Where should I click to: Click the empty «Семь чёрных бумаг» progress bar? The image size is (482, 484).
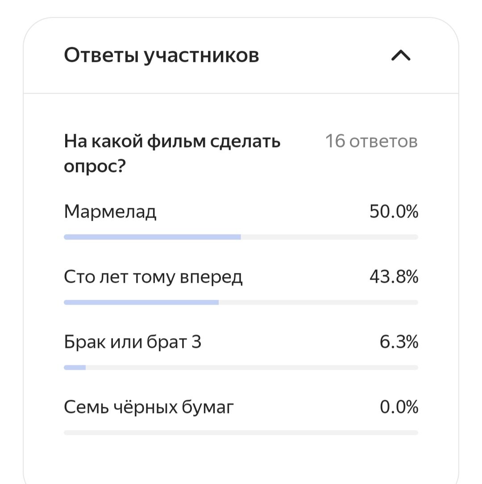point(241,431)
